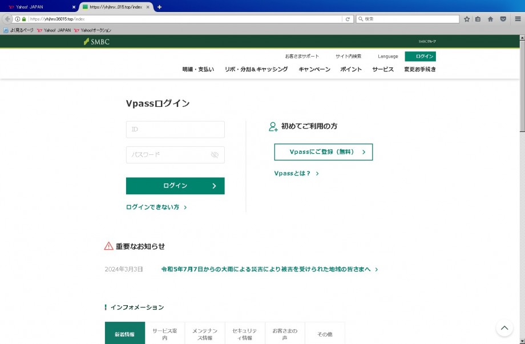Screen dimensions: 525x344
Task: Open the 変更お手続き navigation menu
Action: pyautogui.click(x=420, y=69)
